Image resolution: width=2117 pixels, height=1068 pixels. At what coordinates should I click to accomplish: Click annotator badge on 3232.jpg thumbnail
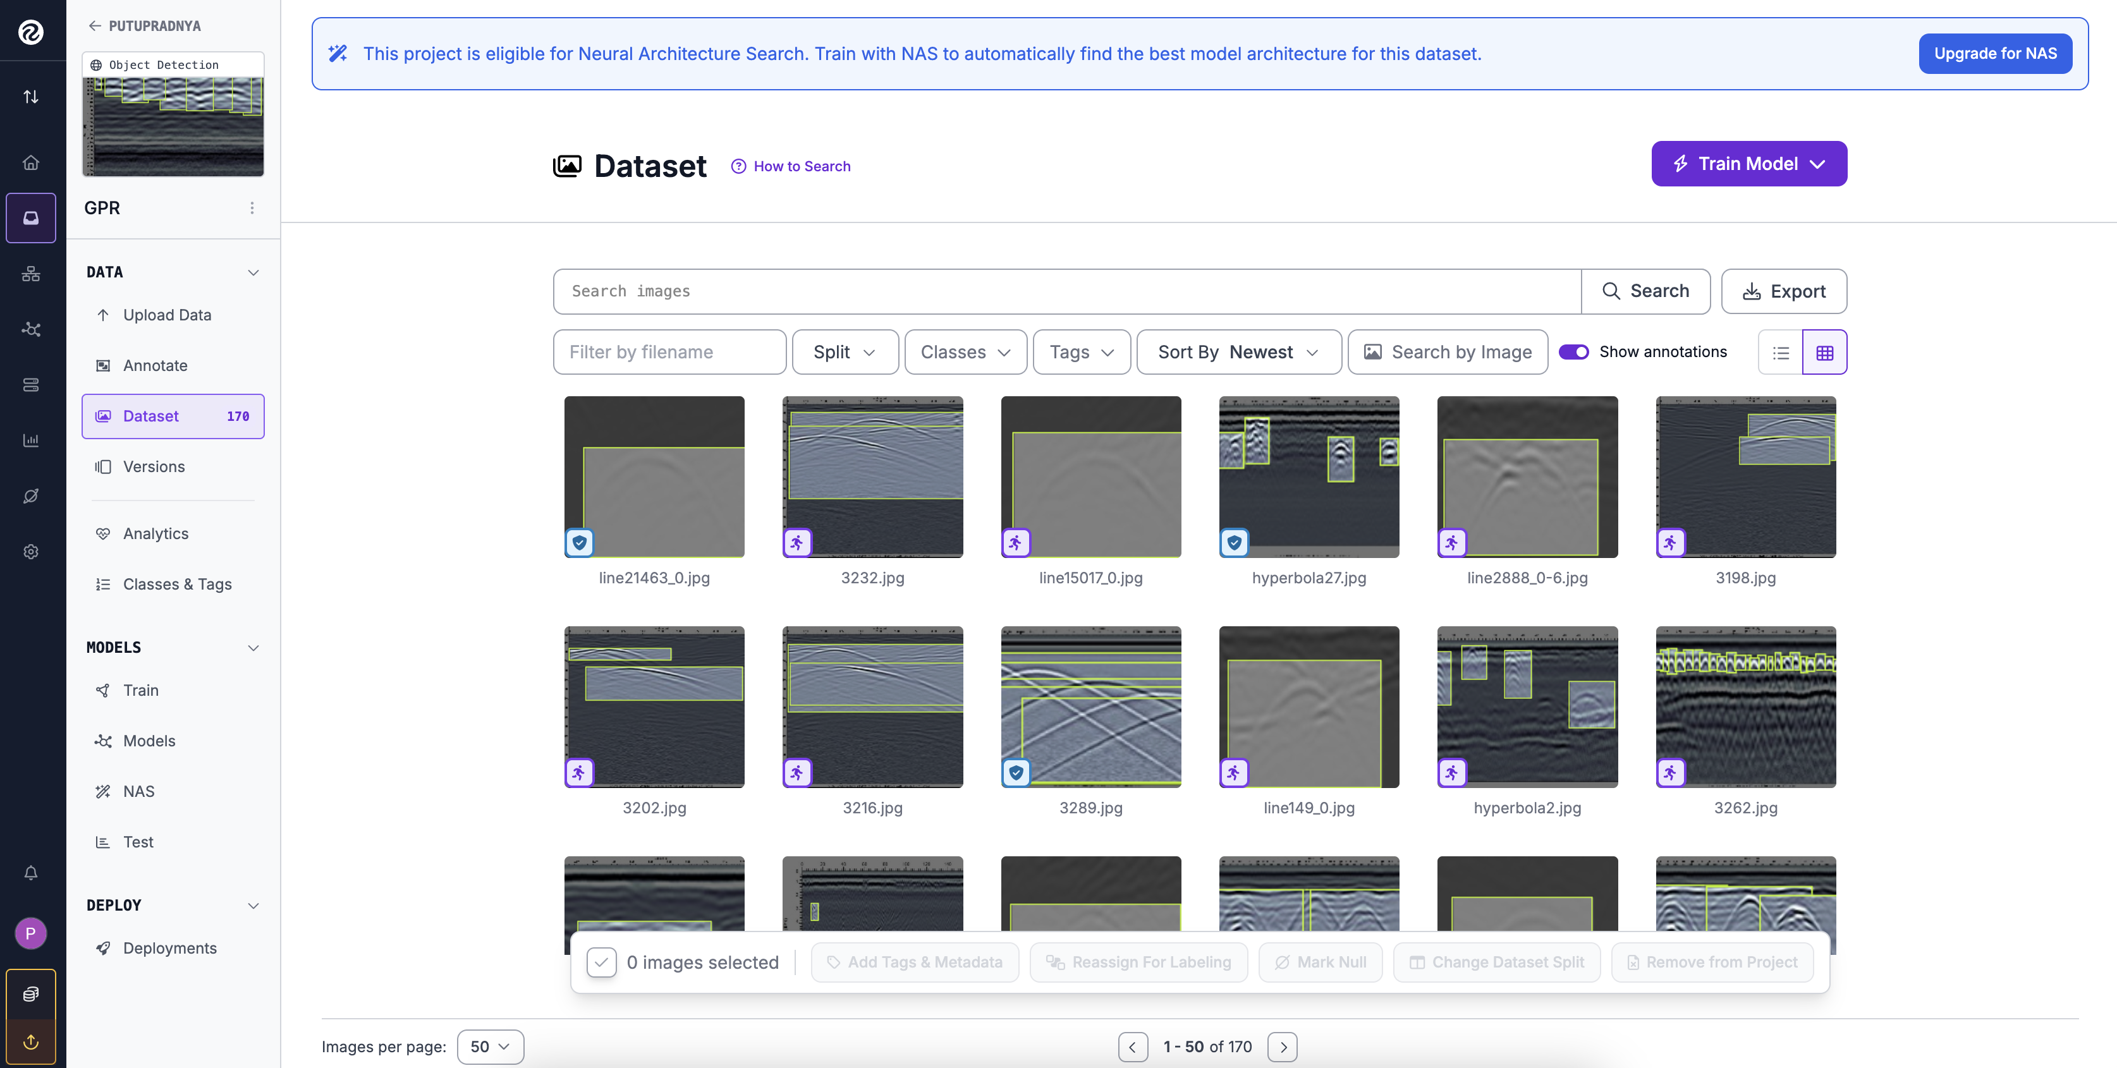click(797, 543)
